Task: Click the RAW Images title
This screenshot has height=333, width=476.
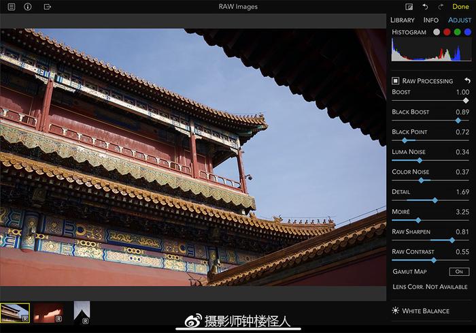Action: pos(238,7)
